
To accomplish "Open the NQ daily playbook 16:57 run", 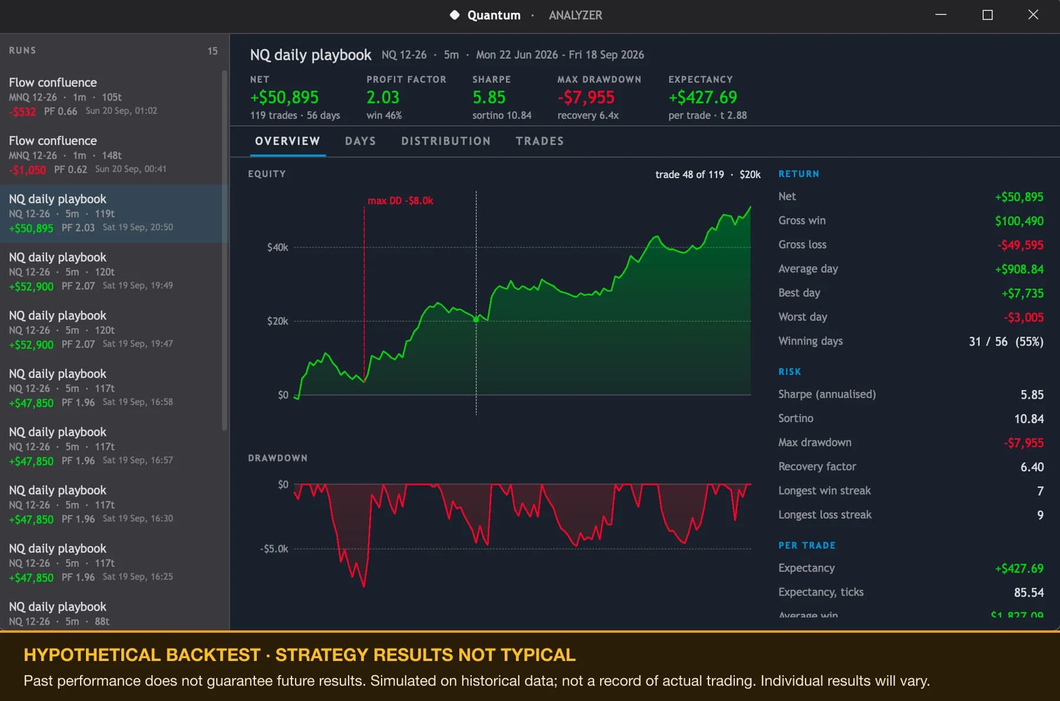I will [111, 447].
